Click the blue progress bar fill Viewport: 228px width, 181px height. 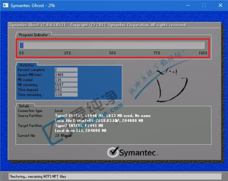(21, 45)
